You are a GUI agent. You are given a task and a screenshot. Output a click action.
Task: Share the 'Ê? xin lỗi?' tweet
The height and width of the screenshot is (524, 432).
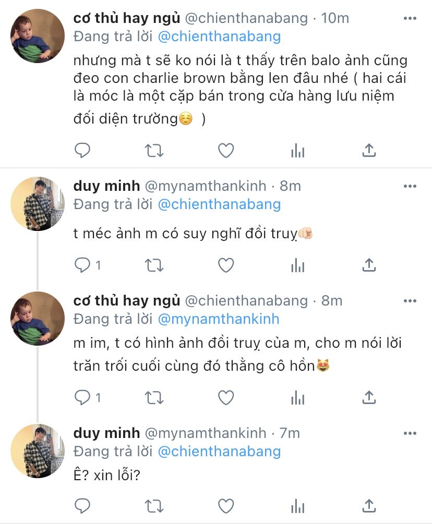pyautogui.click(x=369, y=505)
